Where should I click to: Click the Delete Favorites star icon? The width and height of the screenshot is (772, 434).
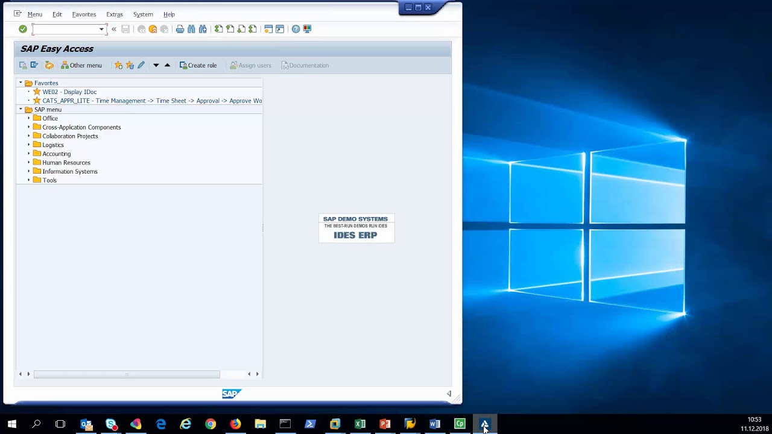(x=130, y=65)
